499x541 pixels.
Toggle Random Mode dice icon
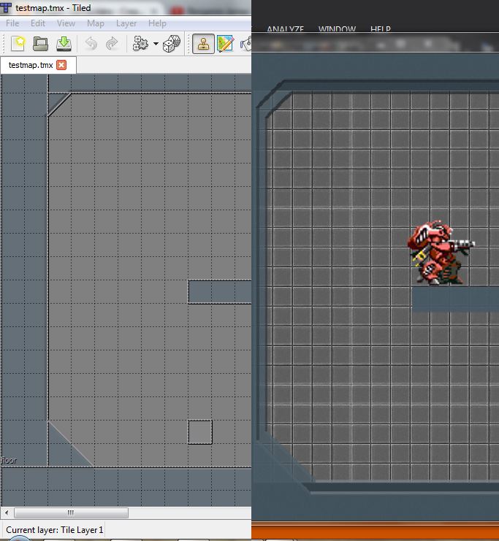[x=172, y=44]
